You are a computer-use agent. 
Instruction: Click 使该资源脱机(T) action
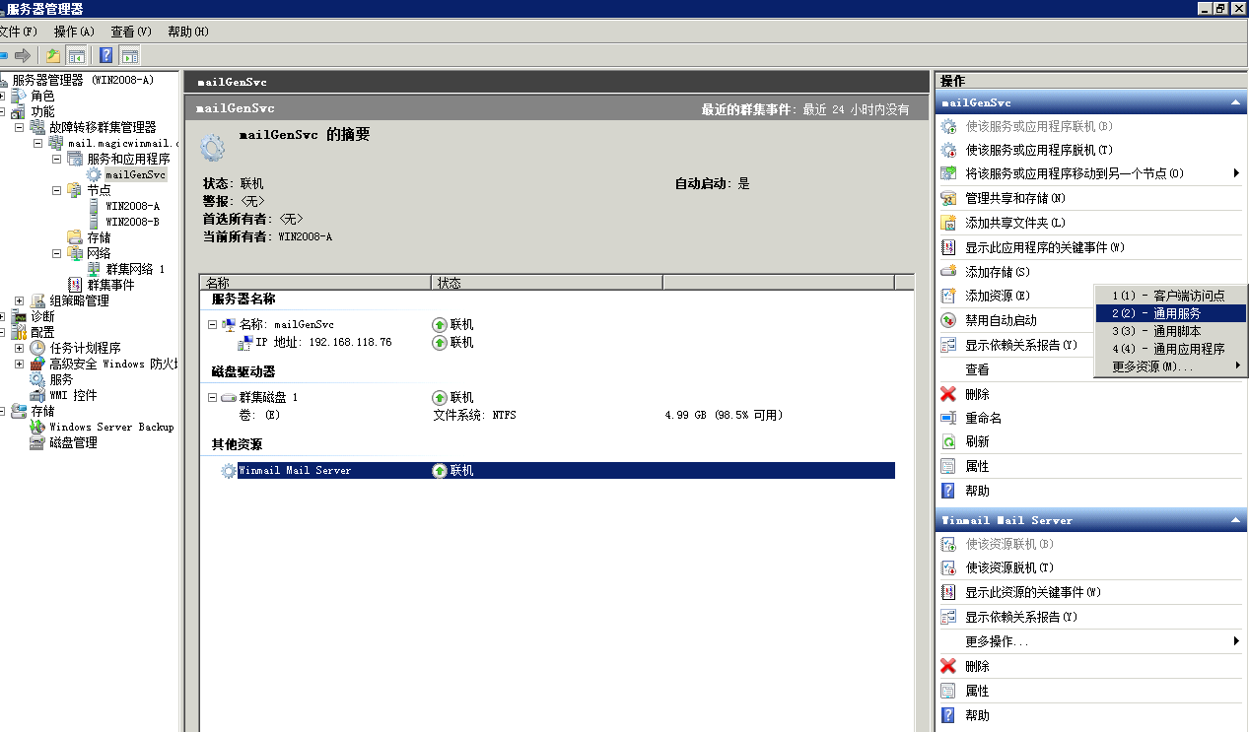1009,567
